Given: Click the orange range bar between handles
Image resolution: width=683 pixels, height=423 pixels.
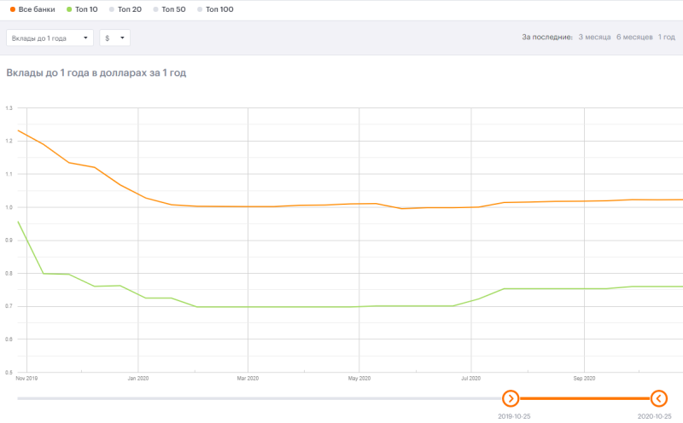Looking at the screenshot, I should pyautogui.click(x=585, y=398).
